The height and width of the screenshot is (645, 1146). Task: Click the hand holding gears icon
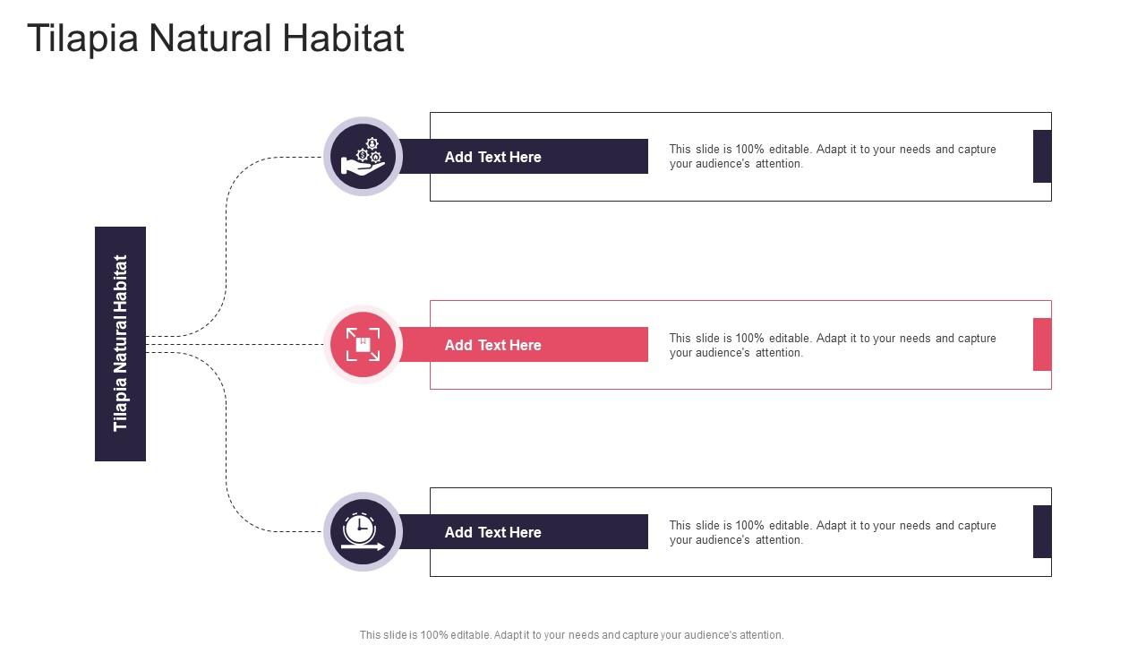coord(363,156)
